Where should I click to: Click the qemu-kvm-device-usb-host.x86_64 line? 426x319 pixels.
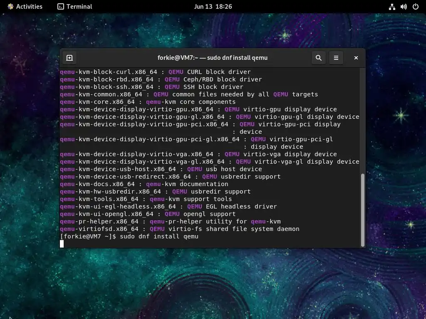coord(161,169)
